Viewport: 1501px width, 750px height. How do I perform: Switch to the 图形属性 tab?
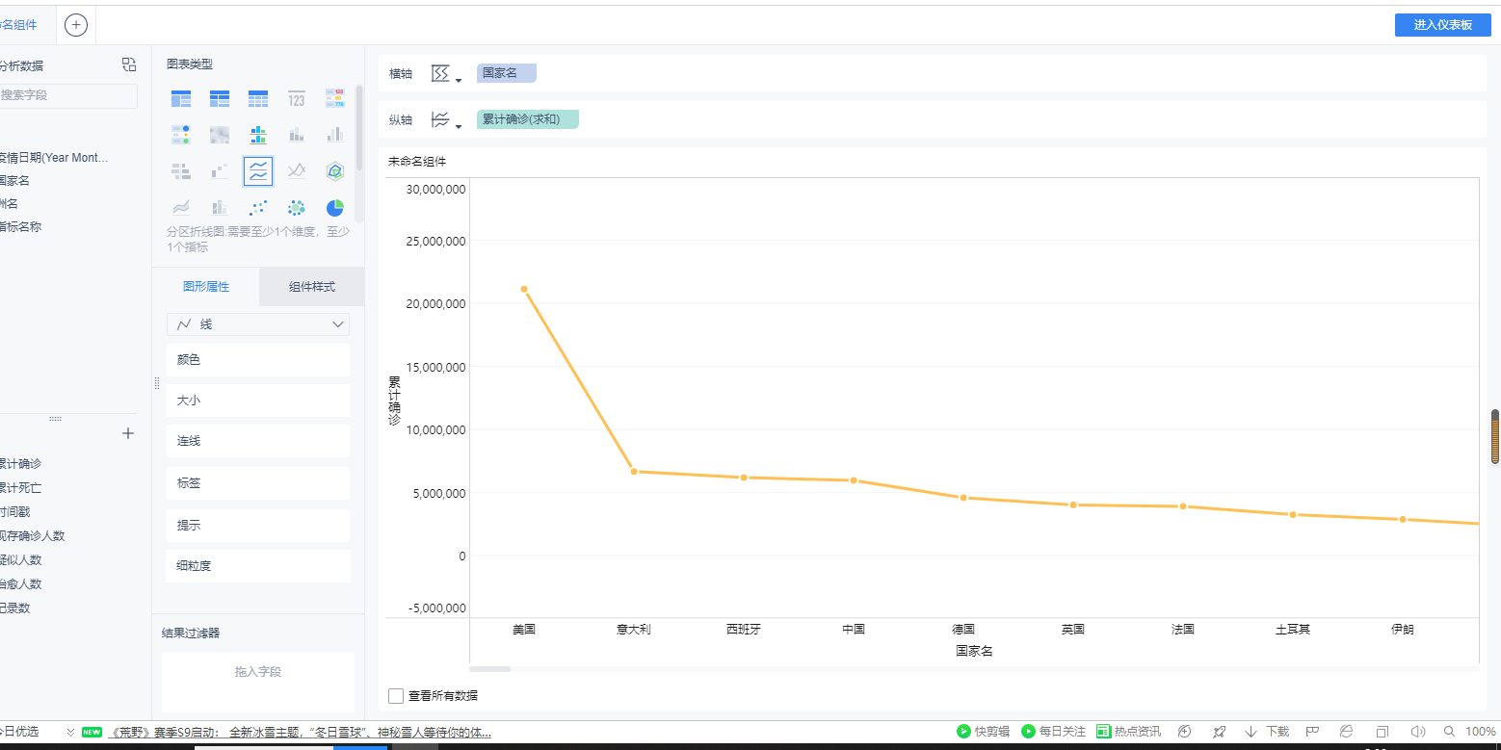(205, 287)
